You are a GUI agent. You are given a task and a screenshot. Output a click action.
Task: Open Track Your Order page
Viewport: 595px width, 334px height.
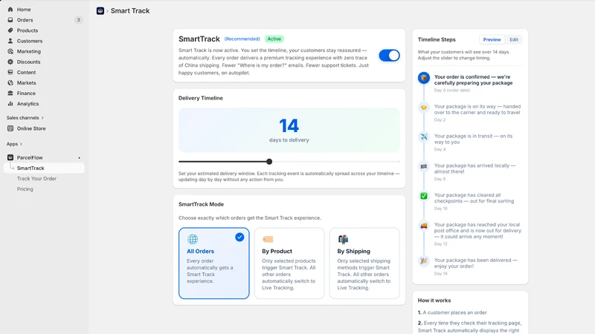36,178
